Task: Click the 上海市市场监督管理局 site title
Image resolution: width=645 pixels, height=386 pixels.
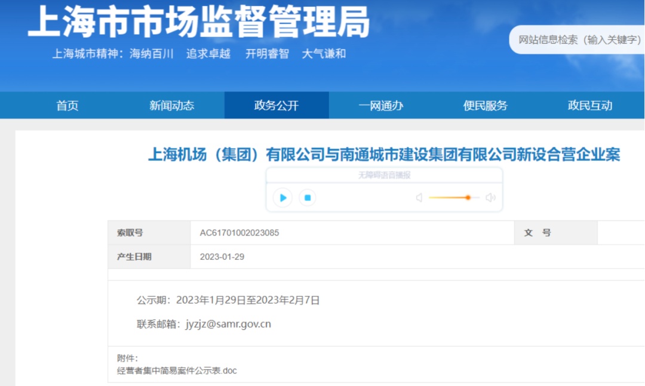Action: pos(199,22)
